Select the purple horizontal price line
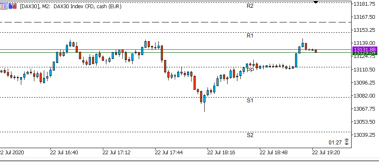The width and height of the screenshot is (379, 162). tap(176, 50)
